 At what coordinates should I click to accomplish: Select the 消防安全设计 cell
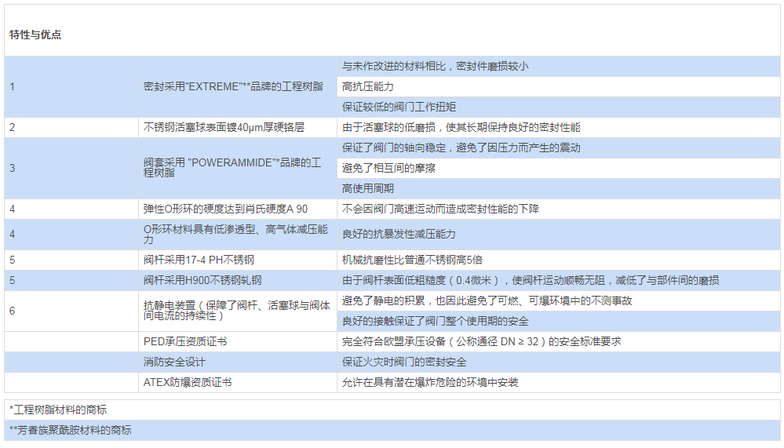(x=173, y=362)
